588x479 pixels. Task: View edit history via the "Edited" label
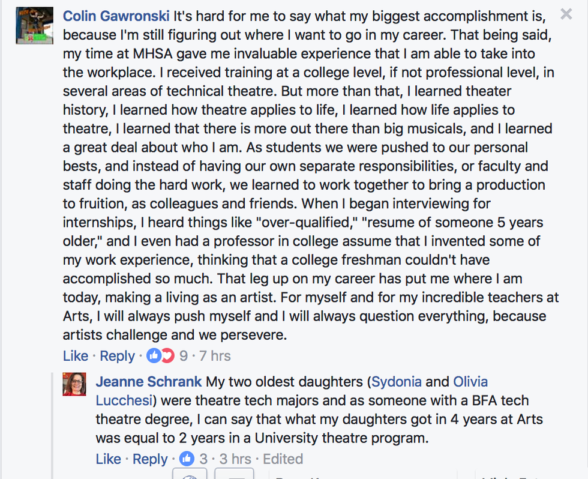tap(283, 459)
